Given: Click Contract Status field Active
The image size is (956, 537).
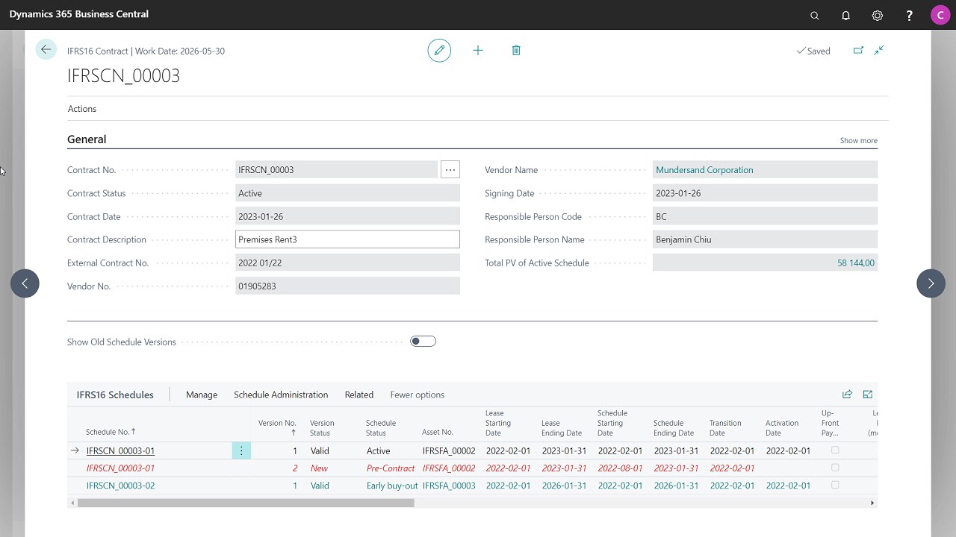Looking at the screenshot, I should (347, 193).
